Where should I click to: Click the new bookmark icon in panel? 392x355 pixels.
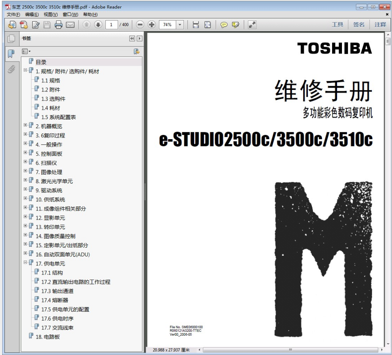point(136,52)
